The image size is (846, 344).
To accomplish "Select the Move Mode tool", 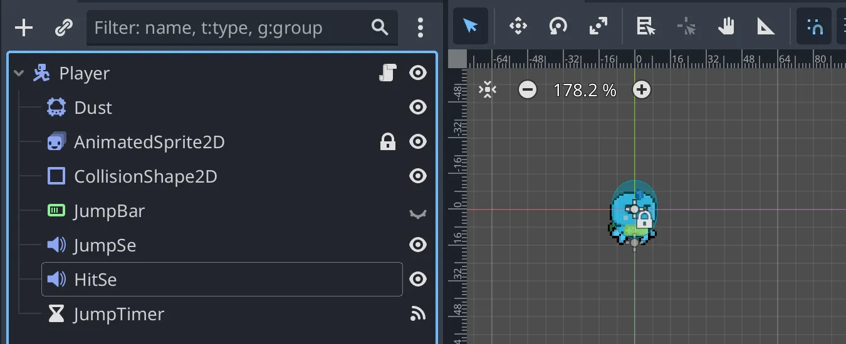I will point(518,26).
